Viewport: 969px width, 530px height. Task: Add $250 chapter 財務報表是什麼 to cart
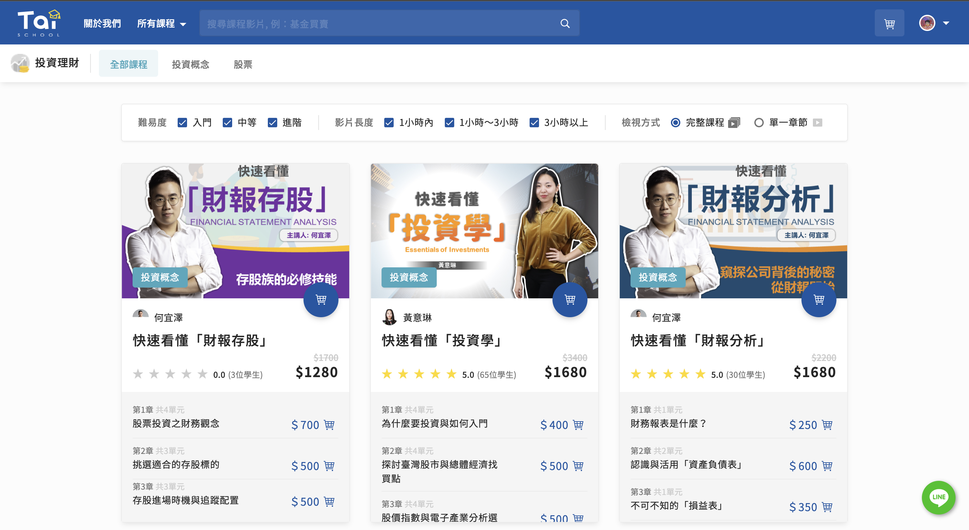pos(827,425)
